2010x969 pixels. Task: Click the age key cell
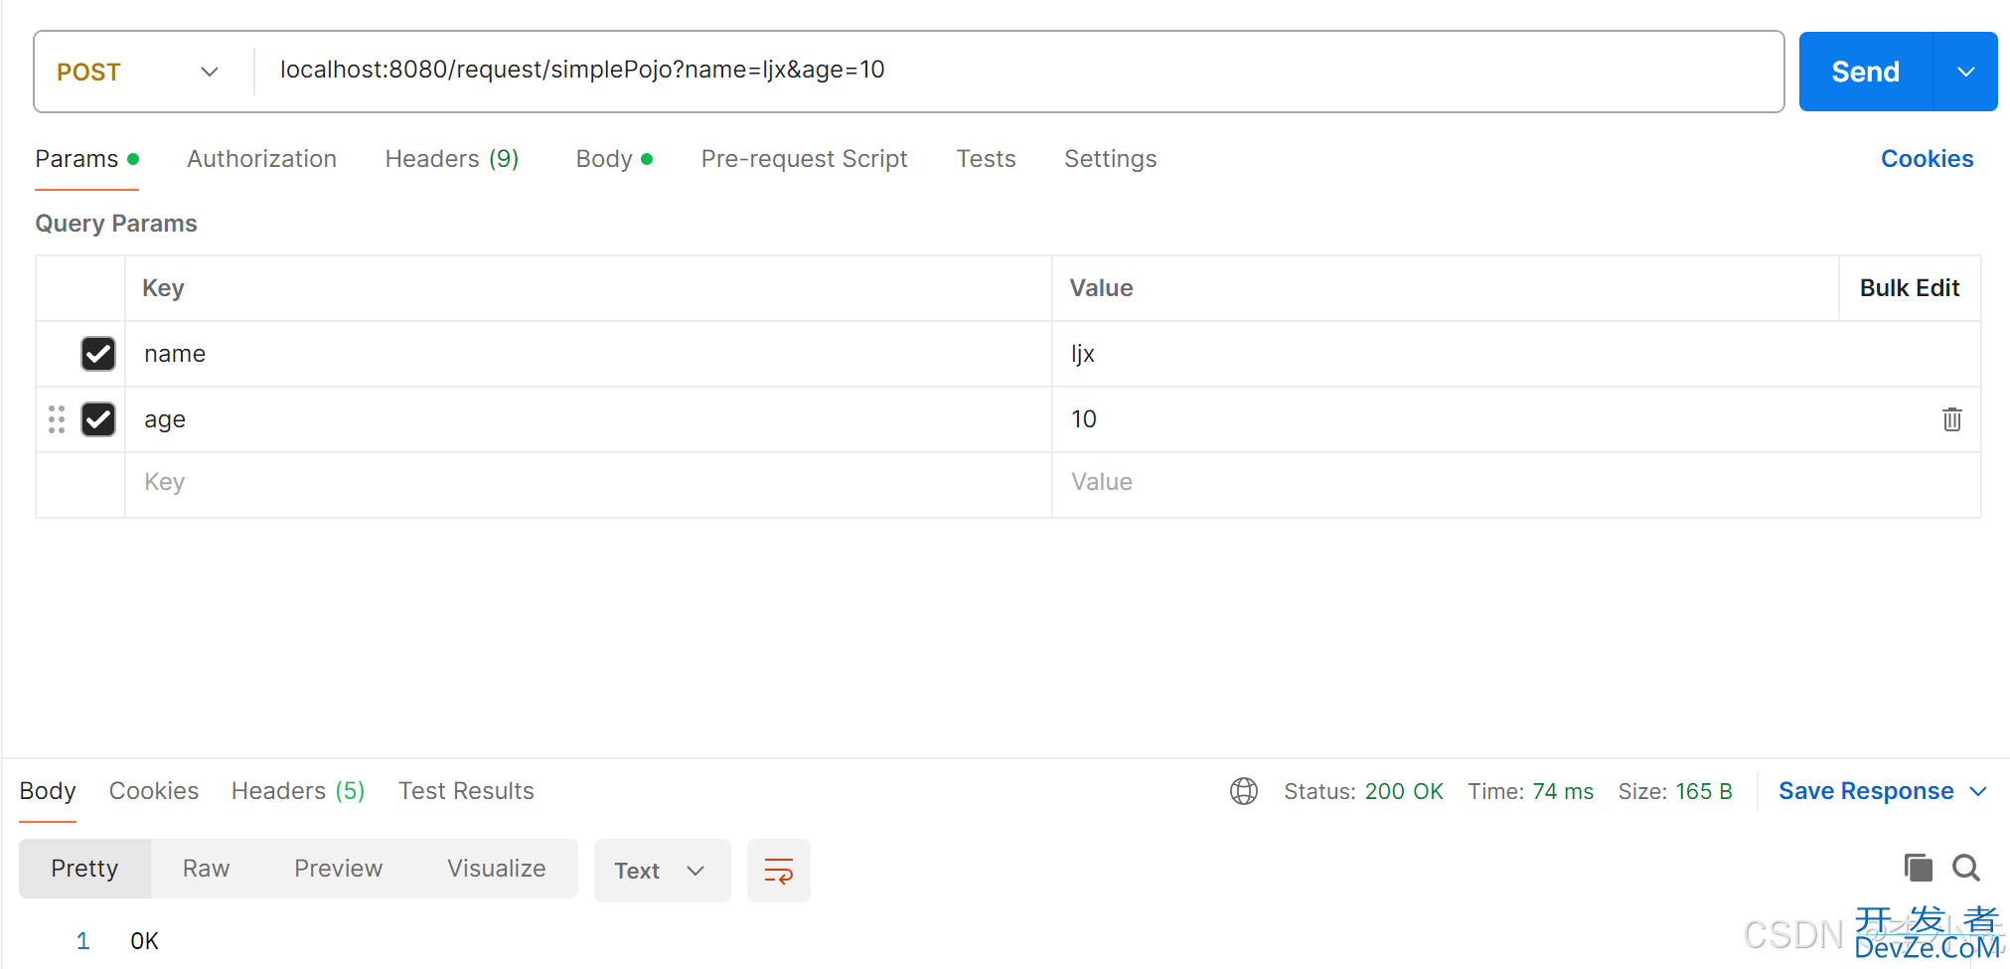coord(588,419)
